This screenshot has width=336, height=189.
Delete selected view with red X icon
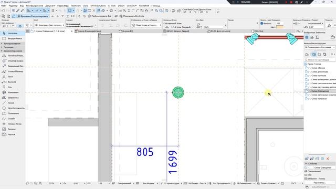[328, 159]
